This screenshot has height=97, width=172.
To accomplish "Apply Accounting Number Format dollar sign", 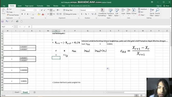I will (82, 14).
